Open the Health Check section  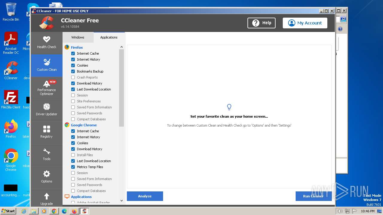pyautogui.click(x=46, y=43)
